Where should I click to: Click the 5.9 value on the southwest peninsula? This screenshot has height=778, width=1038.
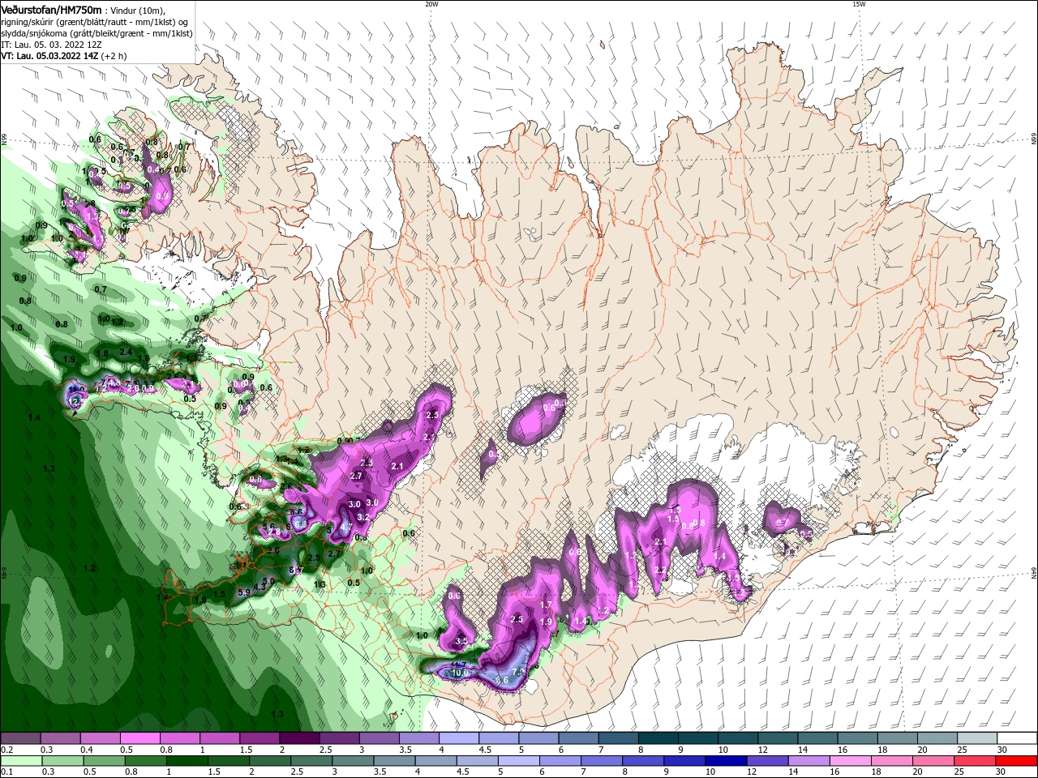[x=243, y=592]
